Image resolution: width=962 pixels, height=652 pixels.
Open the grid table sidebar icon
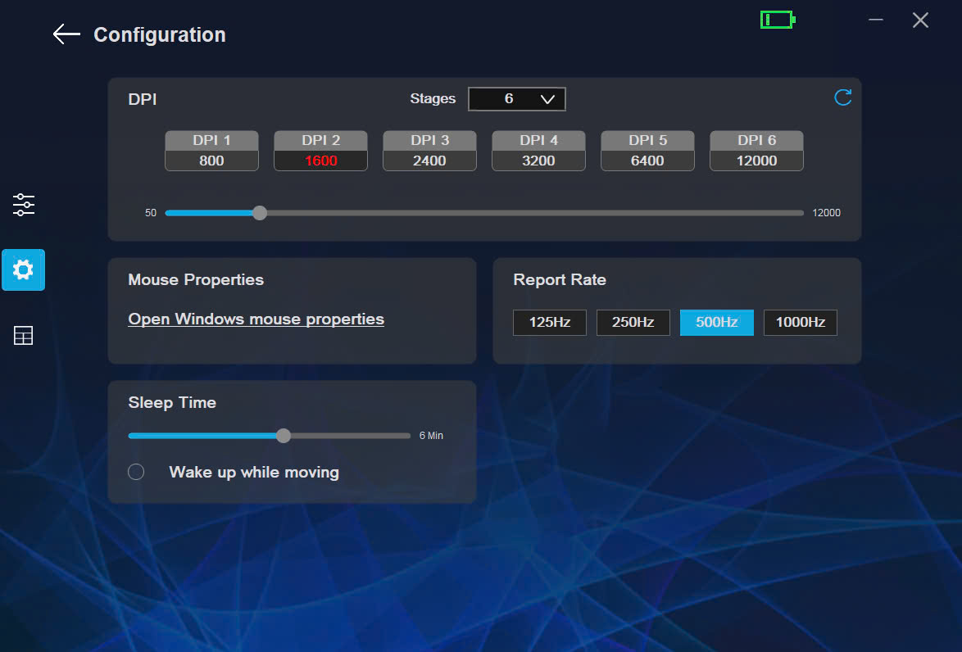[24, 336]
